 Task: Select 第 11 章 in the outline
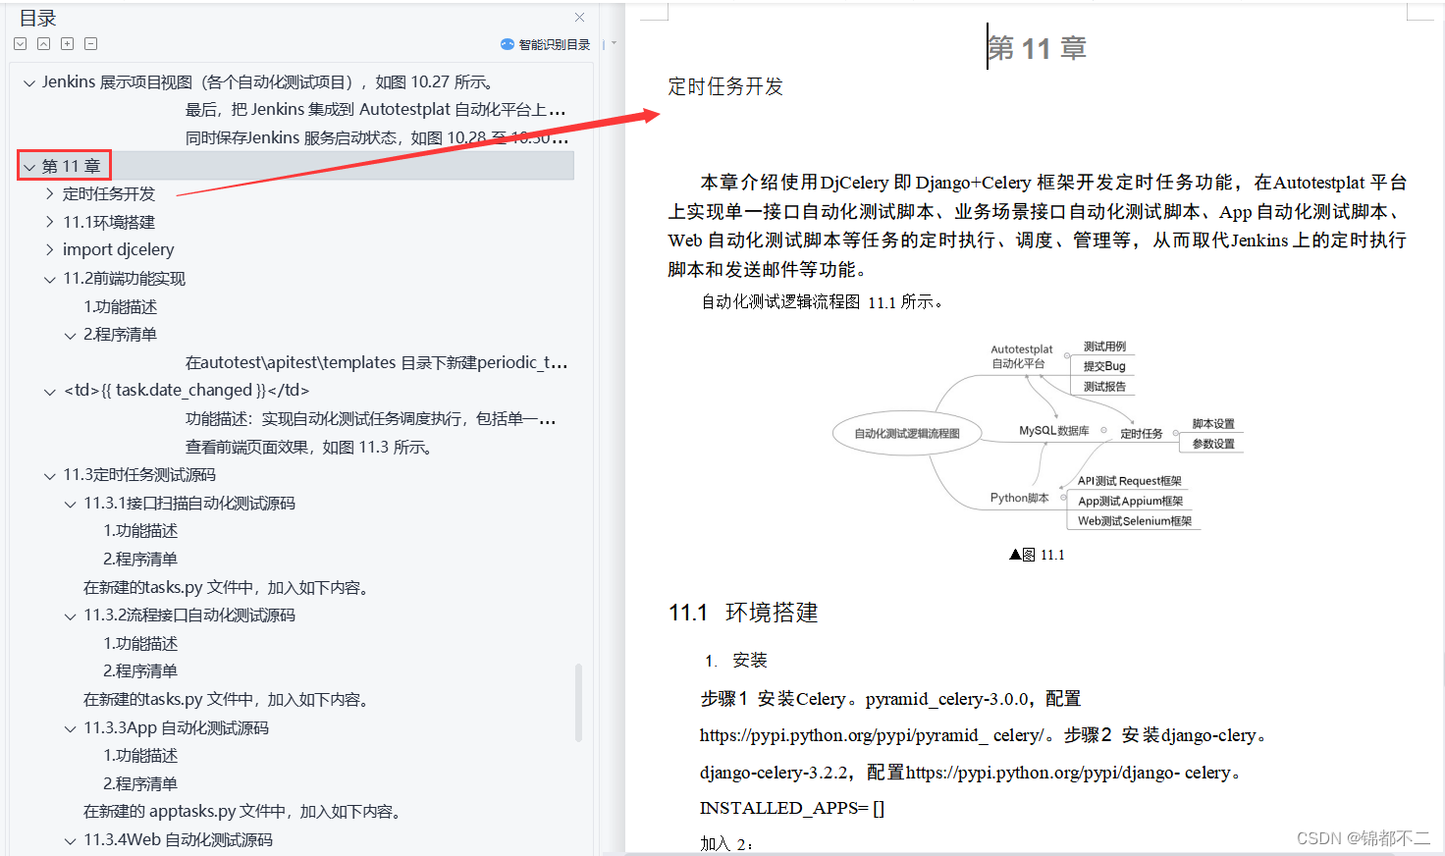(72, 166)
